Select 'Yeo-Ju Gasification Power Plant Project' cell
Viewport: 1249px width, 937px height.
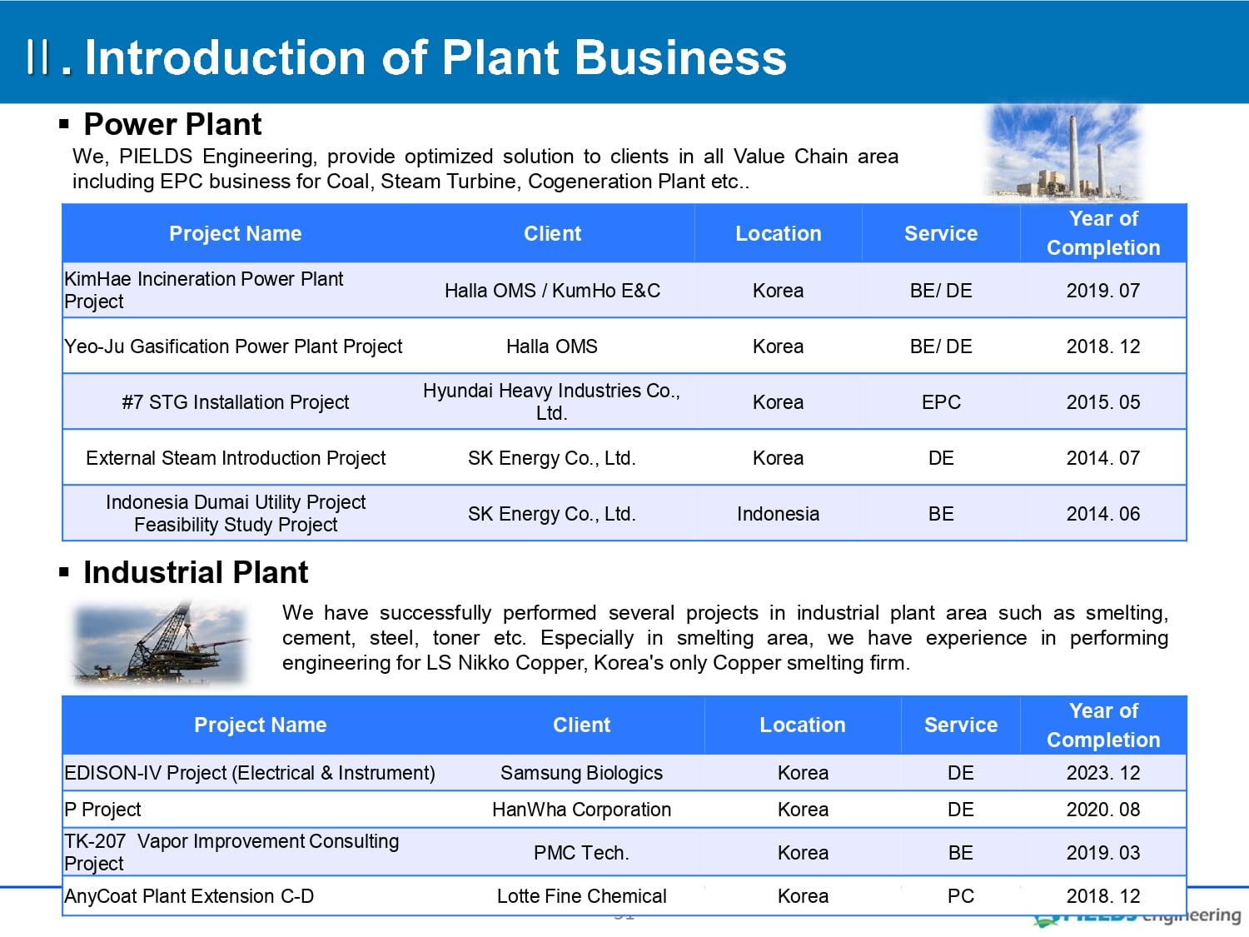click(236, 346)
